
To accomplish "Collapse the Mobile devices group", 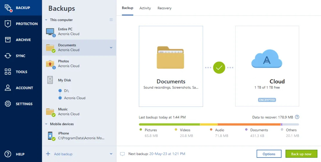I will click(46, 124).
